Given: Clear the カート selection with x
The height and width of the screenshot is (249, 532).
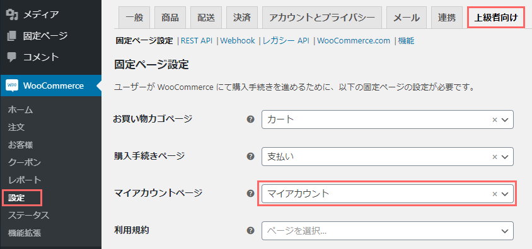Looking at the screenshot, I should (x=495, y=119).
